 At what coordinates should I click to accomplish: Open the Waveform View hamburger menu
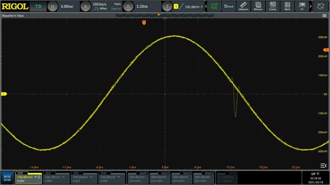[x=324, y=16]
